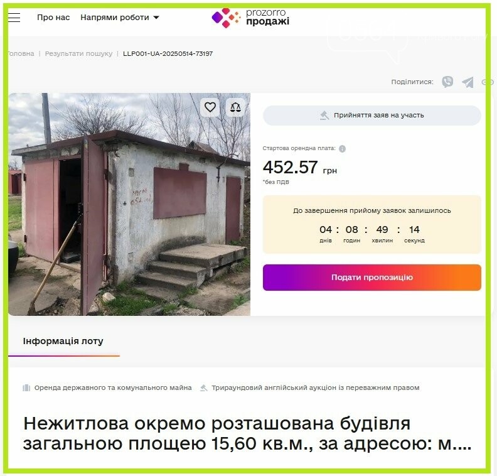The image size is (497, 476).
Task: Click the Prozorro Продажі logo
Action: (x=250, y=18)
